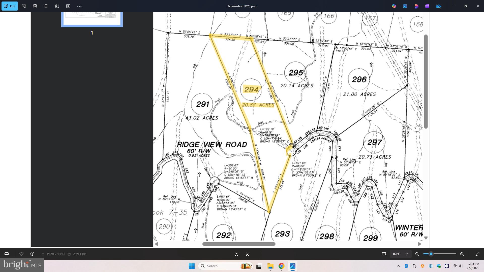Click the Edit button

point(10,6)
